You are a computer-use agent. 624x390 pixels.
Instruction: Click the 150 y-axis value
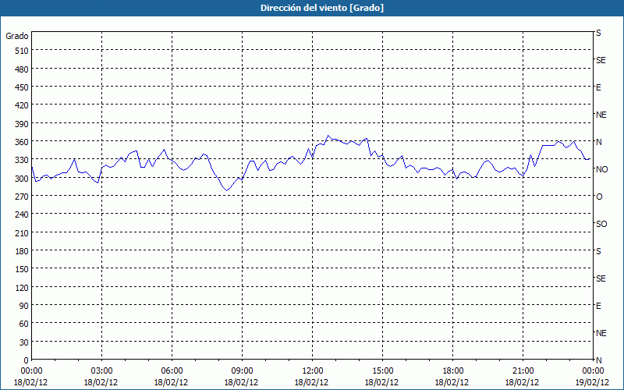click(x=22, y=269)
